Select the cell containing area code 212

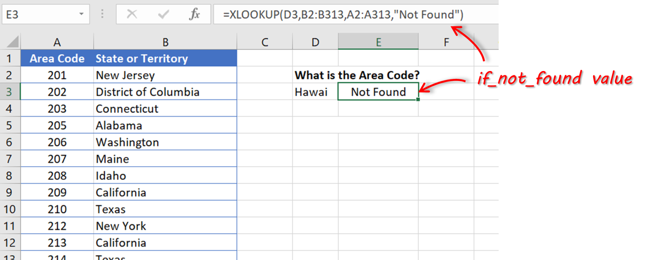point(57,226)
